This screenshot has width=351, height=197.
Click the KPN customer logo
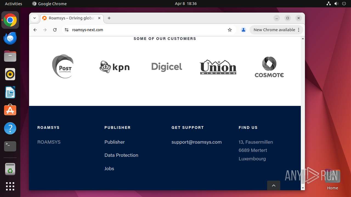(x=114, y=67)
